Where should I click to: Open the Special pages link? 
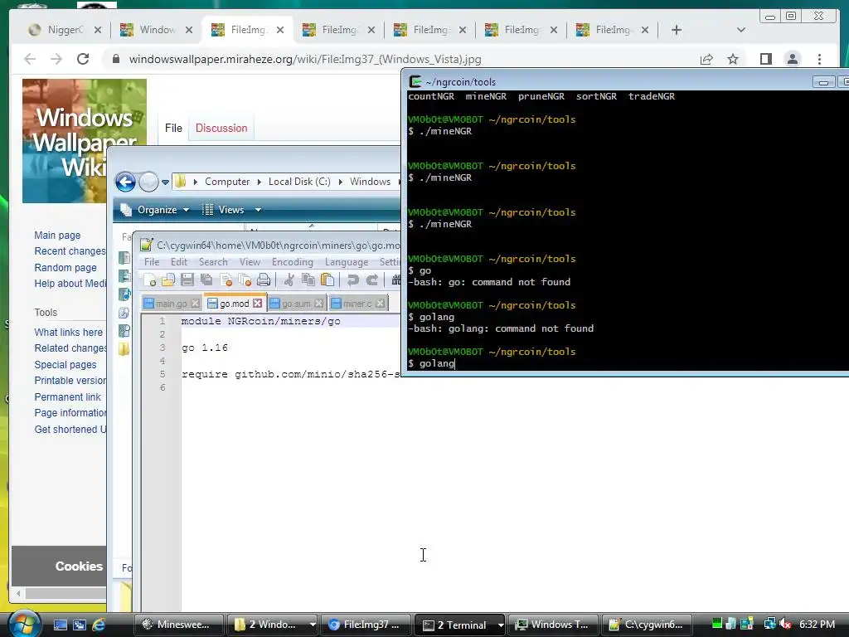tap(65, 365)
